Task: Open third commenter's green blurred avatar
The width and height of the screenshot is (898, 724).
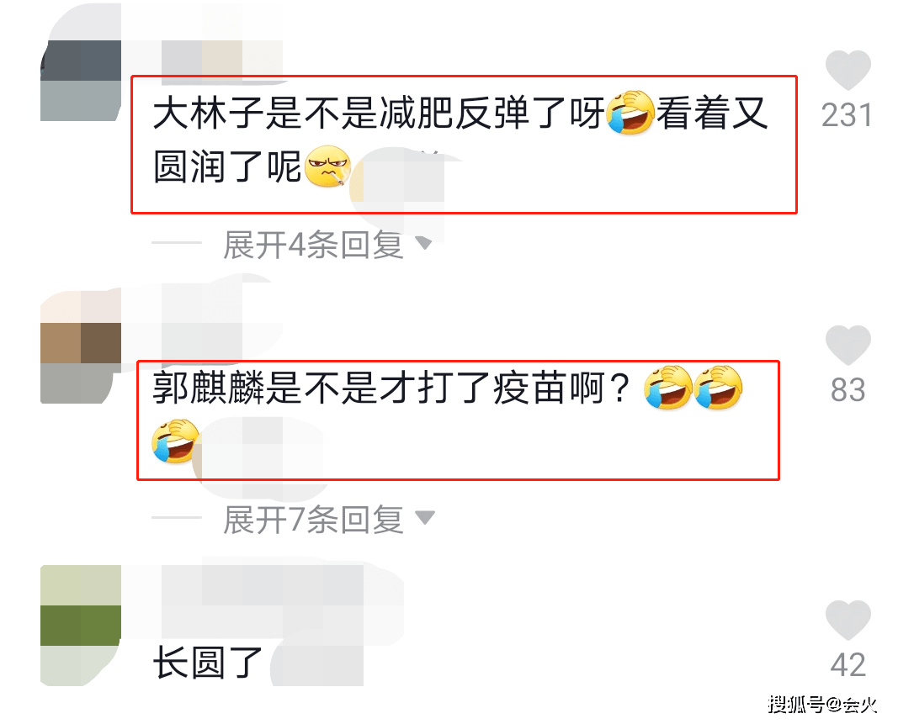Action: [x=81, y=625]
